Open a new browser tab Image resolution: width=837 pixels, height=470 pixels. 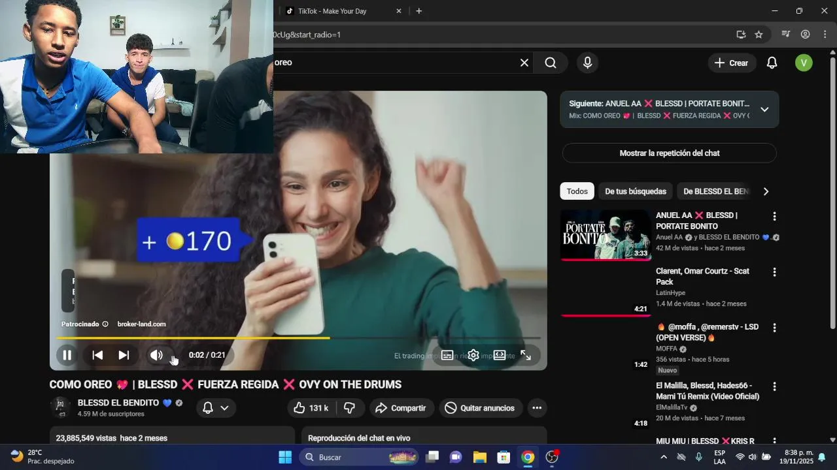point(419,11)
